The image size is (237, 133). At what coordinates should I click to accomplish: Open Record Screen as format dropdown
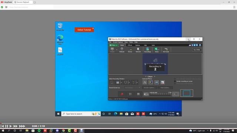click(x=133, y=88)
